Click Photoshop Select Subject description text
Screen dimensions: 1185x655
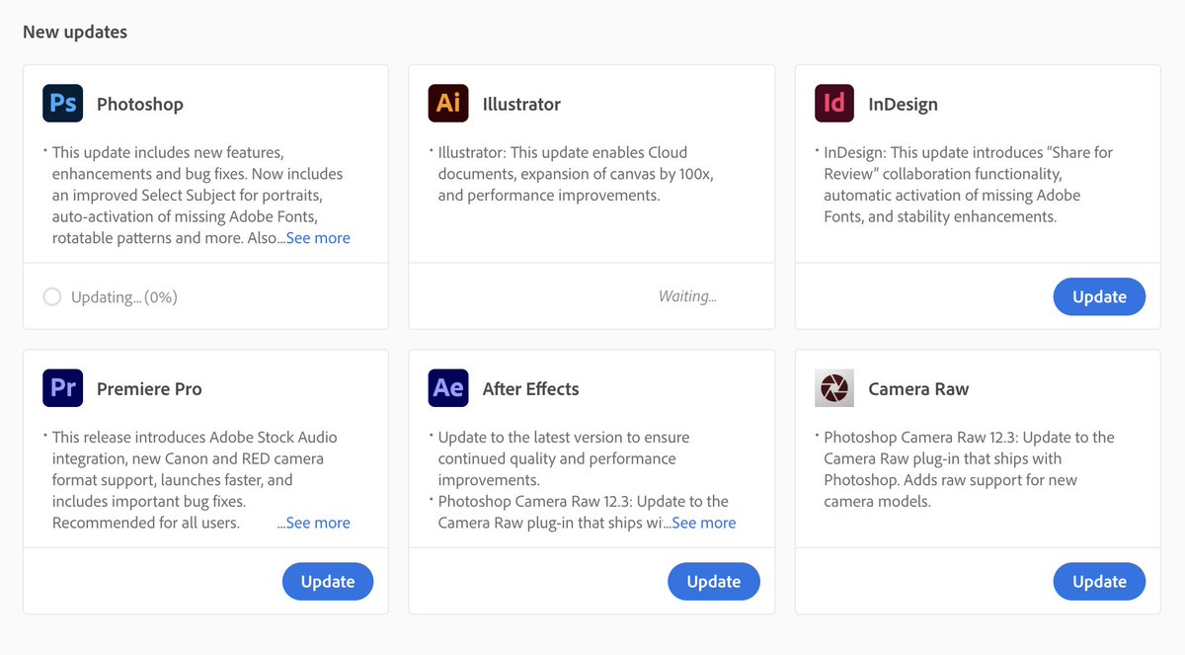197,196
